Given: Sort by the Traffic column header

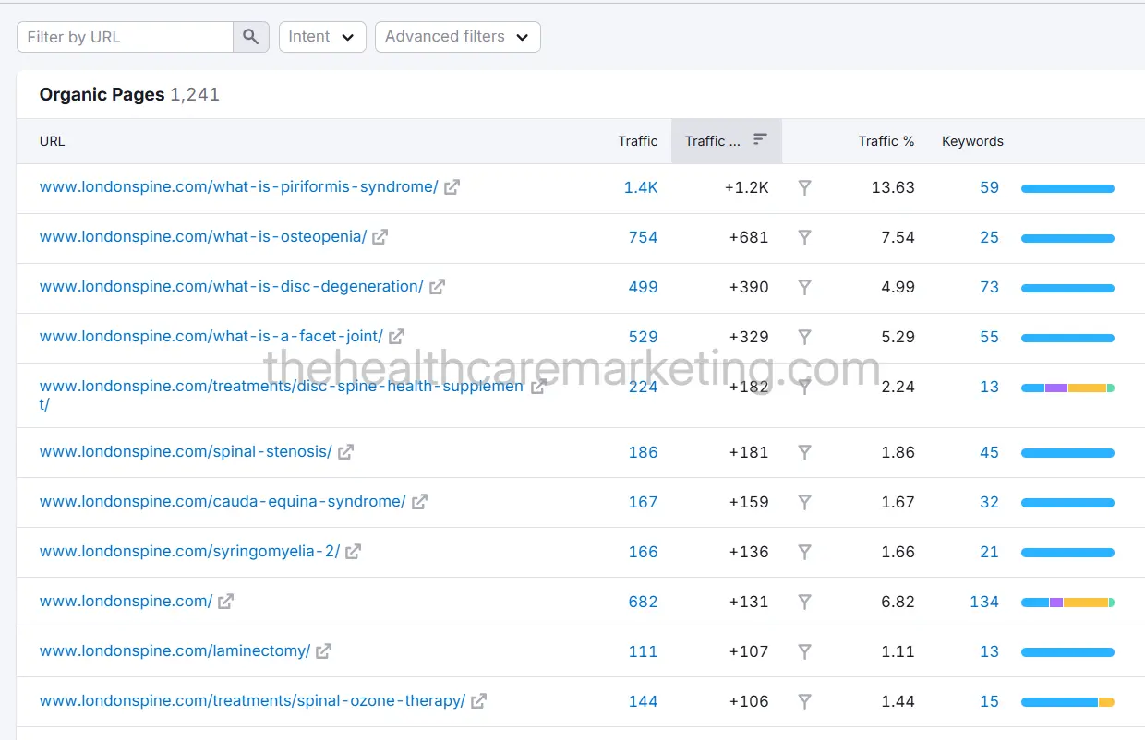Looking at the screenshot, I should [638, 141].
